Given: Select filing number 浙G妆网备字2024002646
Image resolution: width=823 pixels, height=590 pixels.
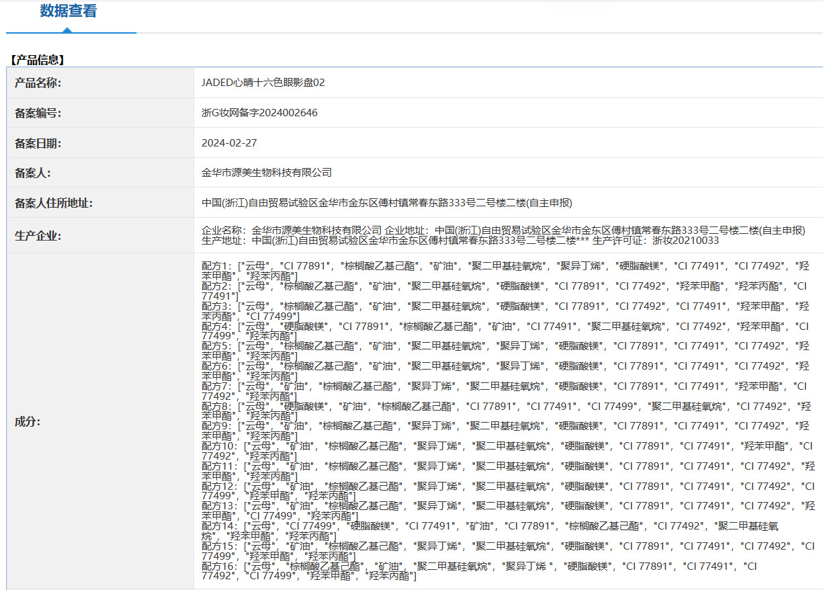Looking at the screenshot, I should (259, 113).
